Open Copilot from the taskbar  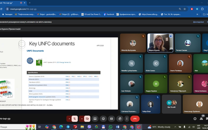point(47,127)
